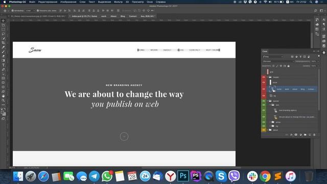This screenshot has height=184, width=327.
Task: Collapse the banner group in Layers
Action: pyautogui.click(x=268, y=101)
